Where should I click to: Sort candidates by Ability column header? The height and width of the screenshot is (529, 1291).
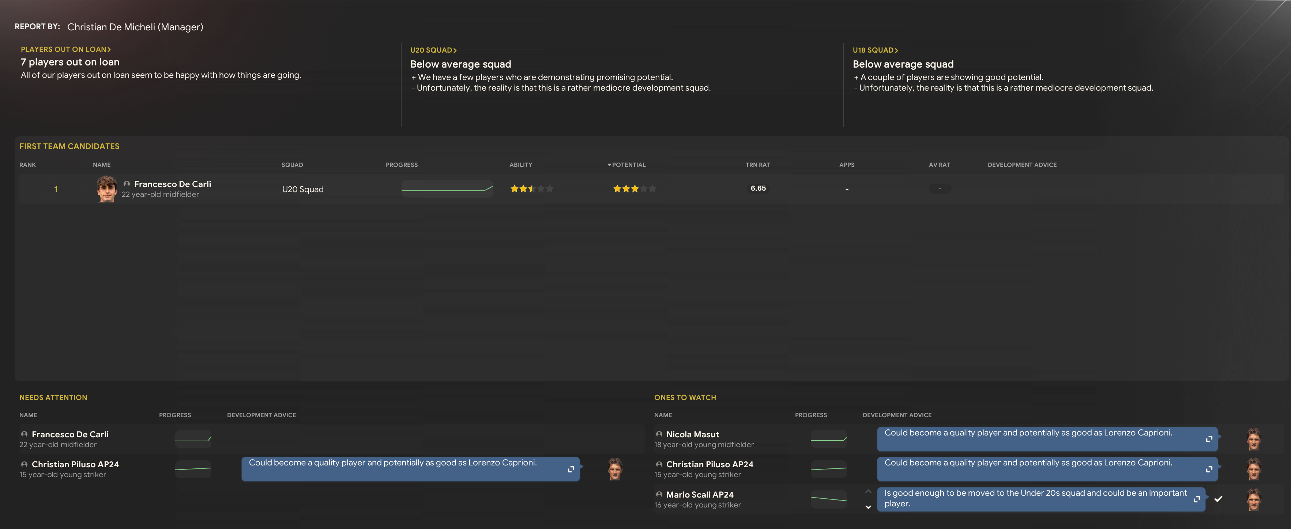coord(521,165)
